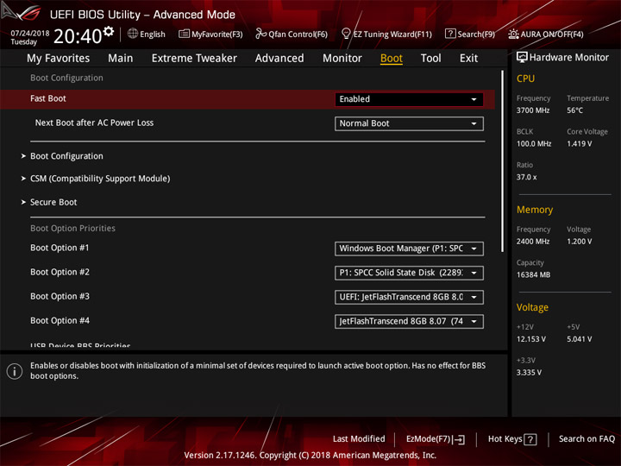The width and height of the screenshot is (621, 466).
Task: Click Last Modified button
Action: pyautogui.click(x=359, y=439)
